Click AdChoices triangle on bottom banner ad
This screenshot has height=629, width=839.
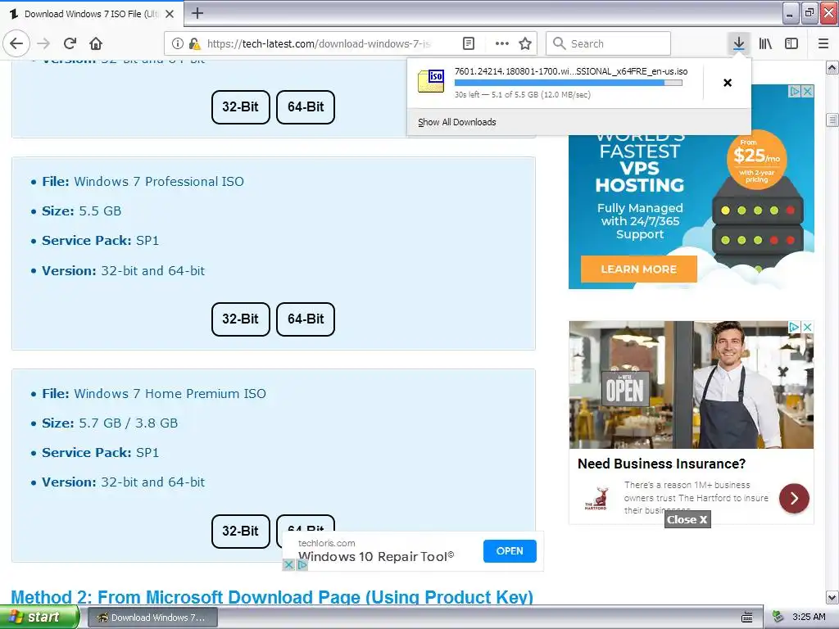[x=302, y=564]
